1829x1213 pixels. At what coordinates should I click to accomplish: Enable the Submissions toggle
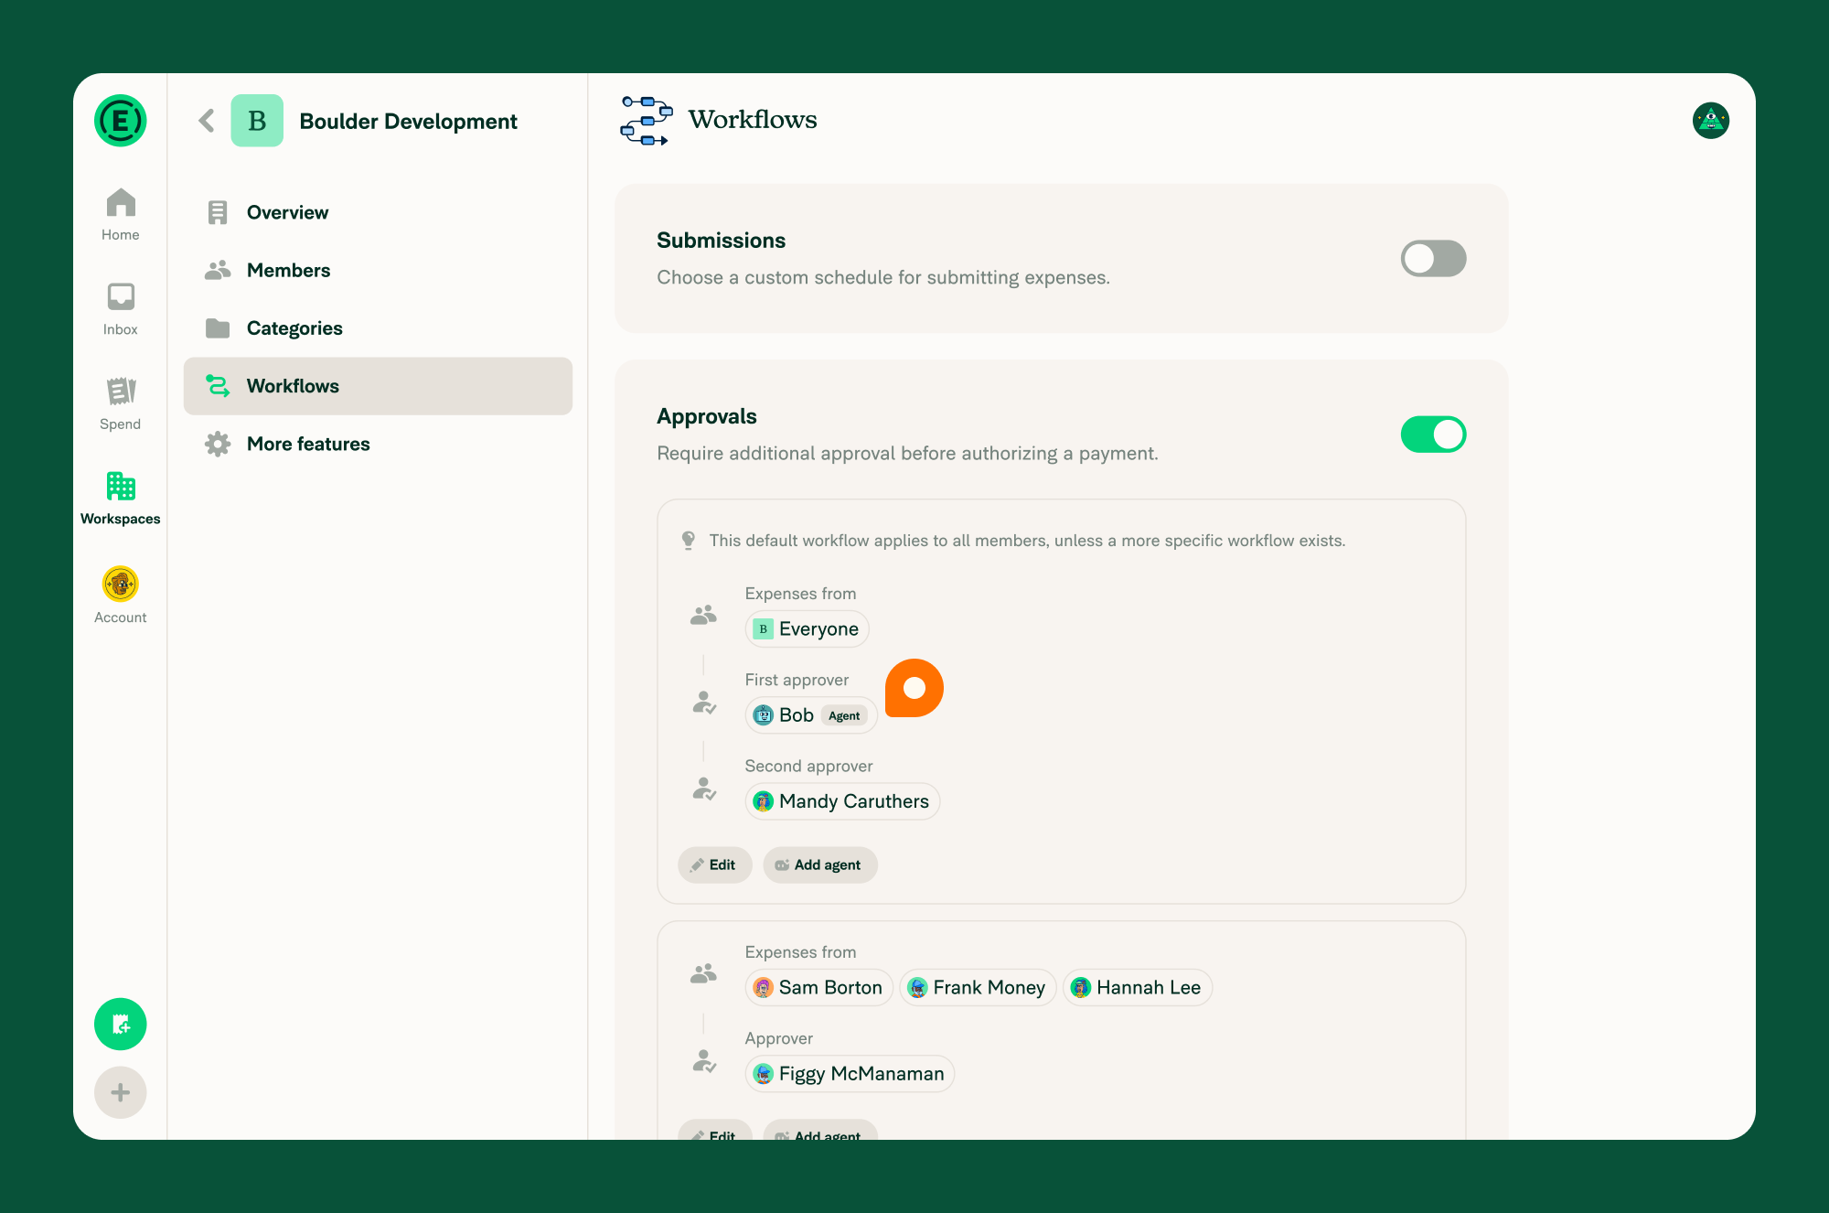1433,259
